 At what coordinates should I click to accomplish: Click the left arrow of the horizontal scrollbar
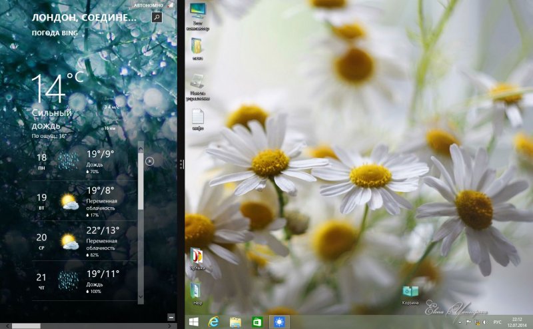tap(7, 326)
